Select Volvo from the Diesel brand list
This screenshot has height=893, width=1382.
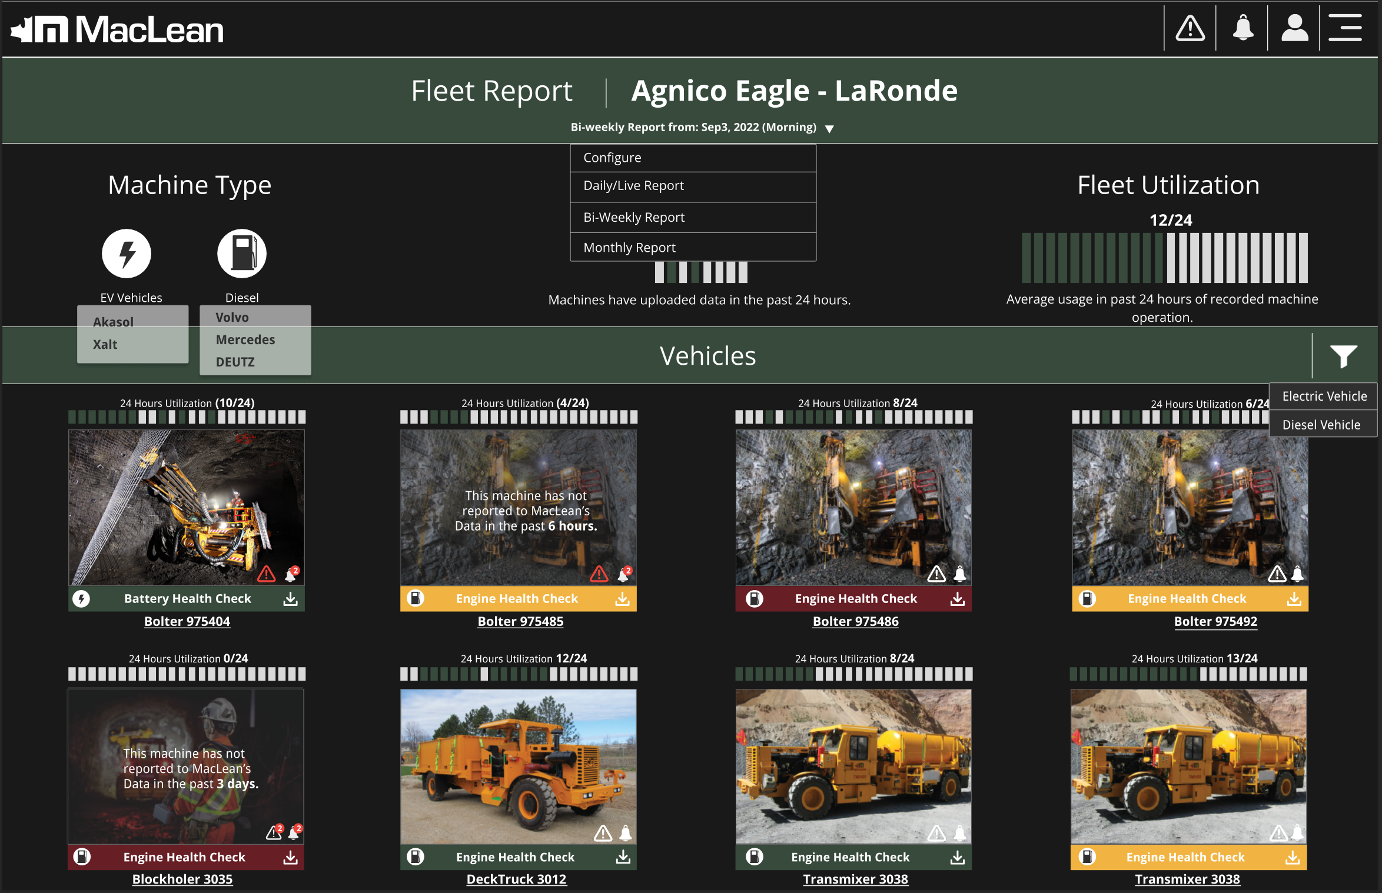233,317
